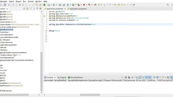Click the Open Type package icon
The height and width of the screenshot is (97, 173).
click(x=95, y=5)
